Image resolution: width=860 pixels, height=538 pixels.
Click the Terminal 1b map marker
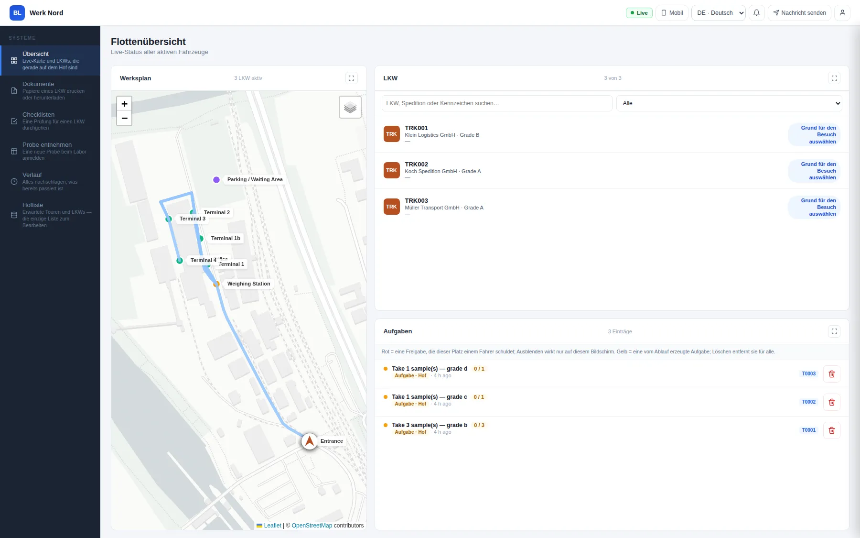201,239
